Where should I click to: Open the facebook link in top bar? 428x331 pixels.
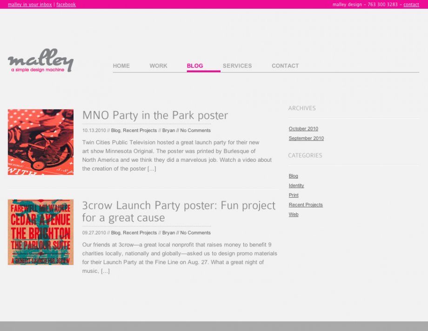point(66,5)
